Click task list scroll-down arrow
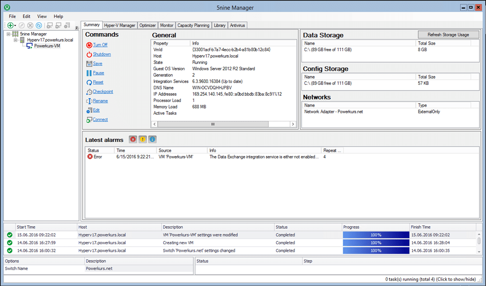Viewport: 486px width, 286px height. click(x=479, y=252)
